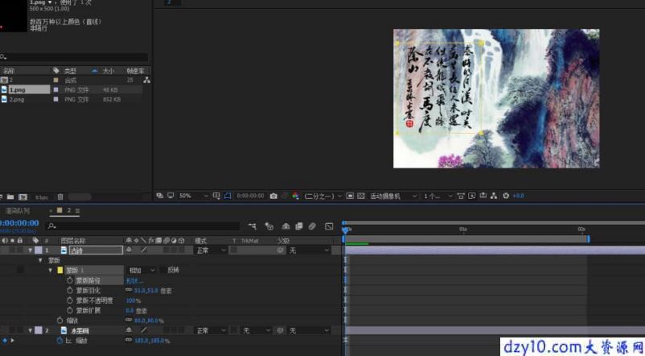The height and width of the screenshot is (356, 645).
Task: Open flowchart icon beside composition 2
Action: coord(146,80)
